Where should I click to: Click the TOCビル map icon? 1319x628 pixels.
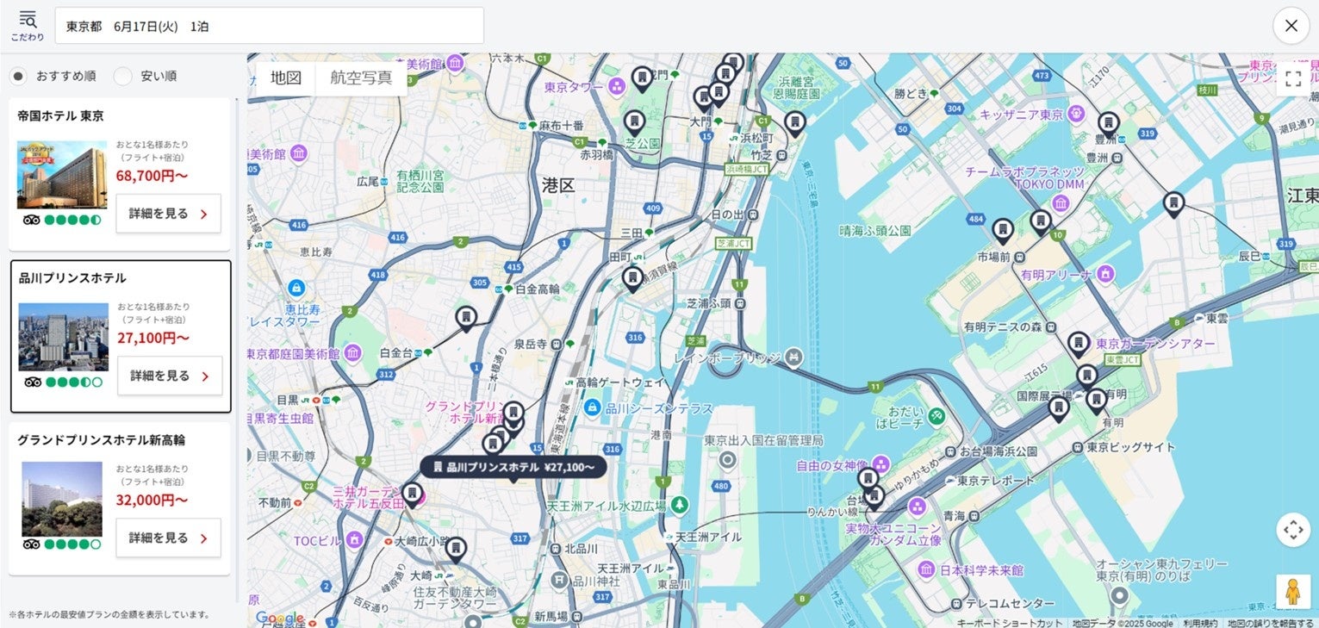354,540
